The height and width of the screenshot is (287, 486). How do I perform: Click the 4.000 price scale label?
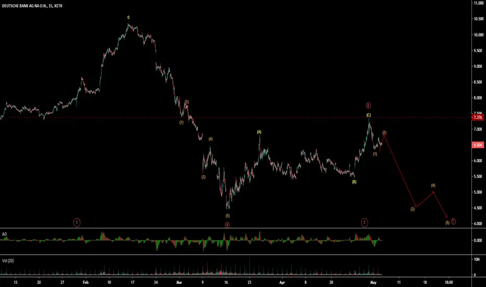479,224
